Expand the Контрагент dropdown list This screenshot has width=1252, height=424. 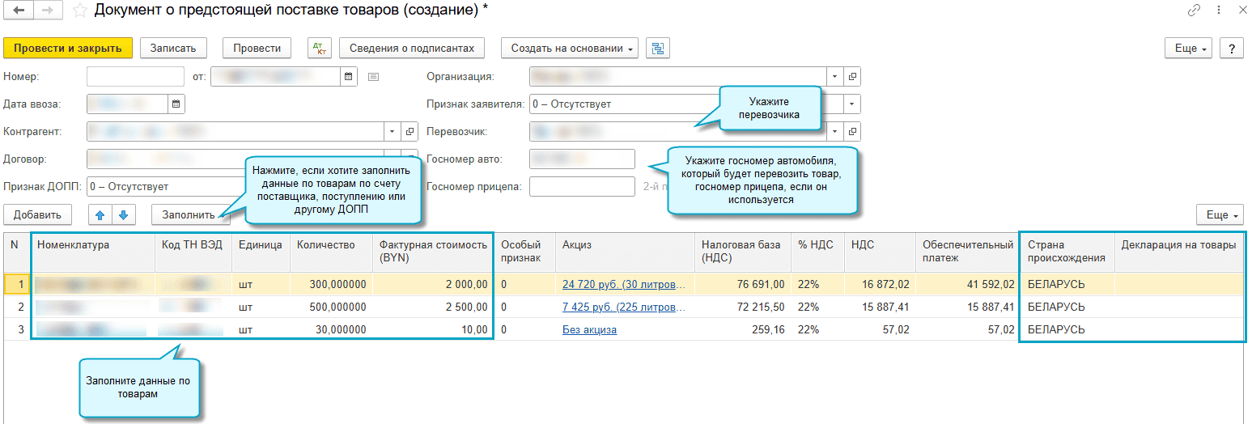[x=393, y=131]
